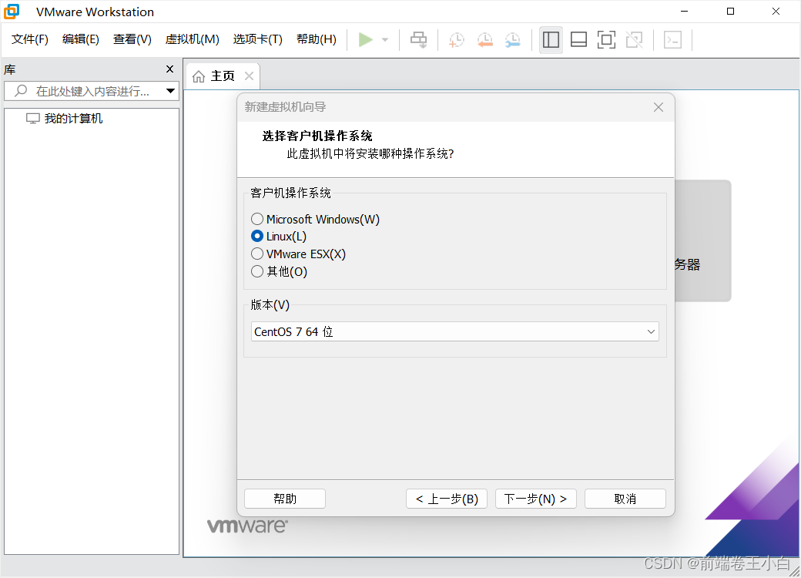Screen dimensions: 801x578
Task: Open the 选项卡(T) menu
Action: (x=257, y=39)
